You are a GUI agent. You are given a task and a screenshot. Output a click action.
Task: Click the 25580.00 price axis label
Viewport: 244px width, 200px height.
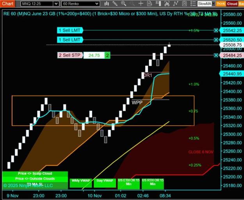[233, 14]
